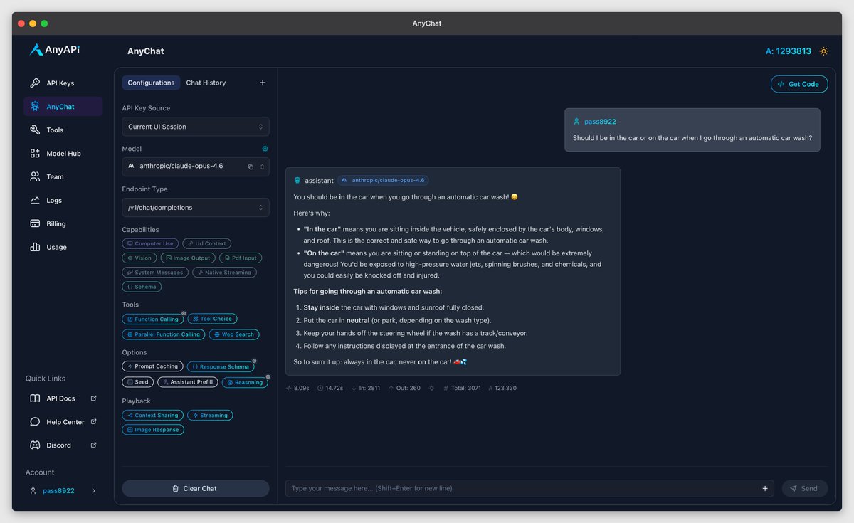The height and width of the screenshot is (523, 854).
Task: Open the API Docs quick link
Action: pyautogui.click(x=63, y=398)
